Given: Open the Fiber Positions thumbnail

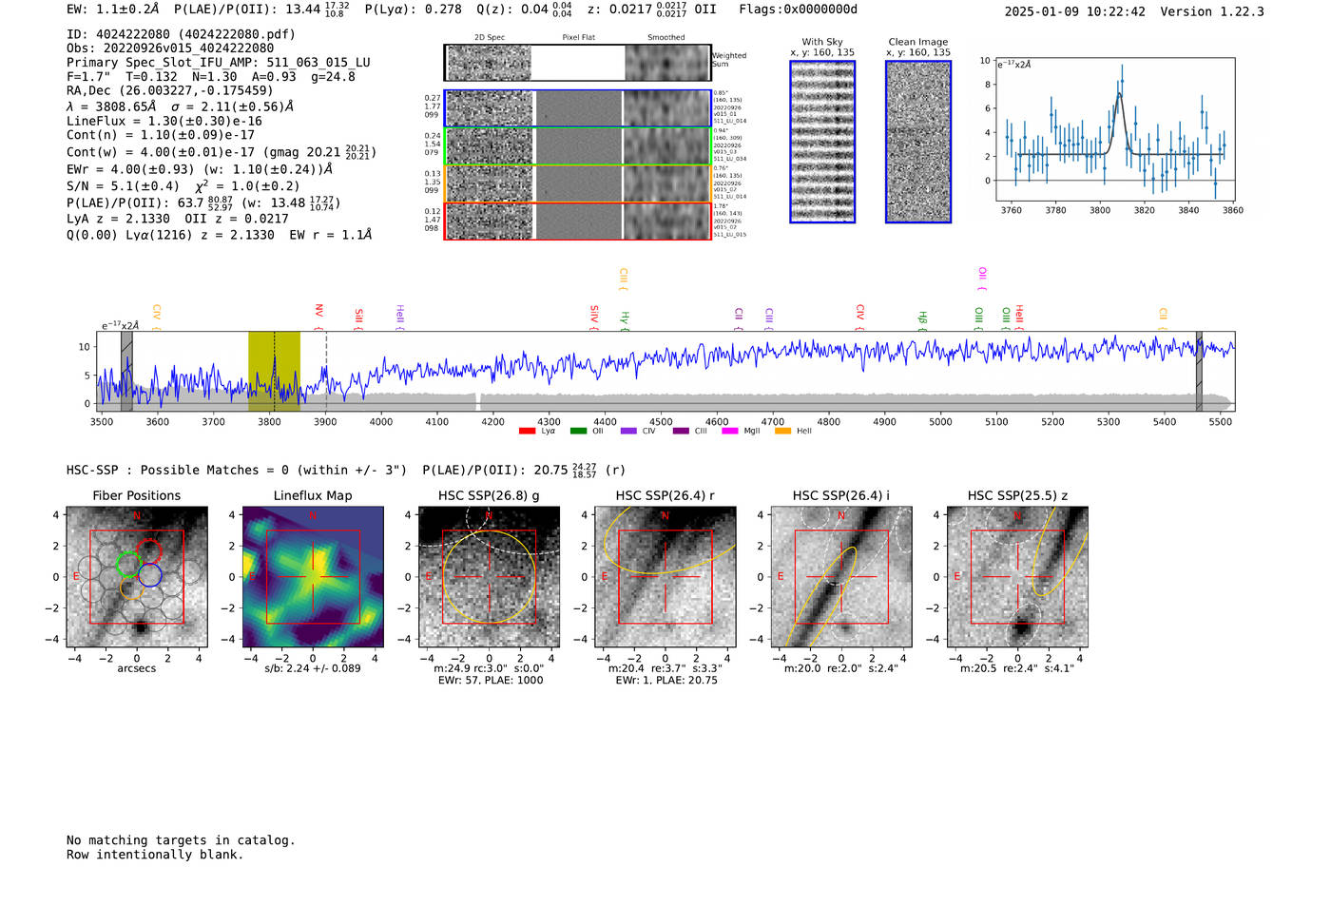Looking at the screenshot, I should pos(137,577).
